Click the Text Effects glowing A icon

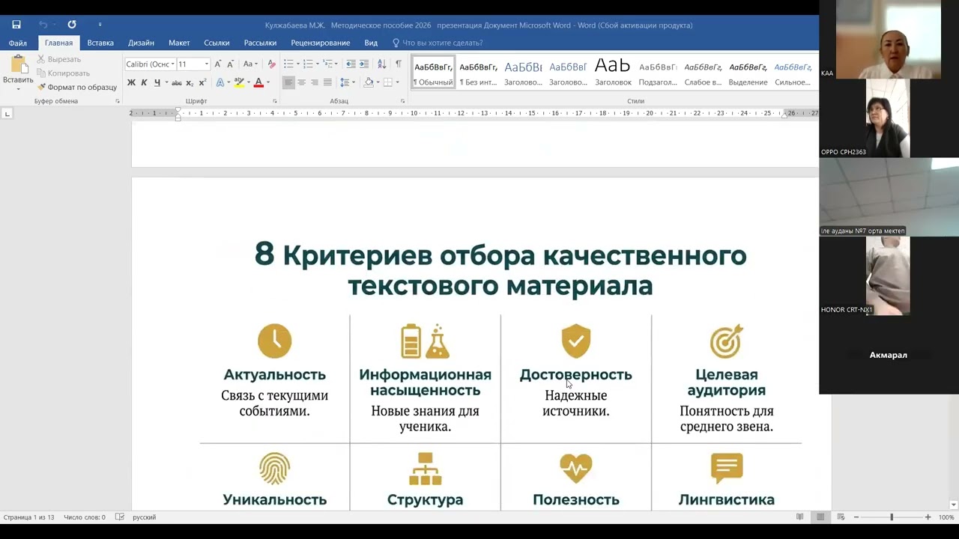(x=220, y=82)
